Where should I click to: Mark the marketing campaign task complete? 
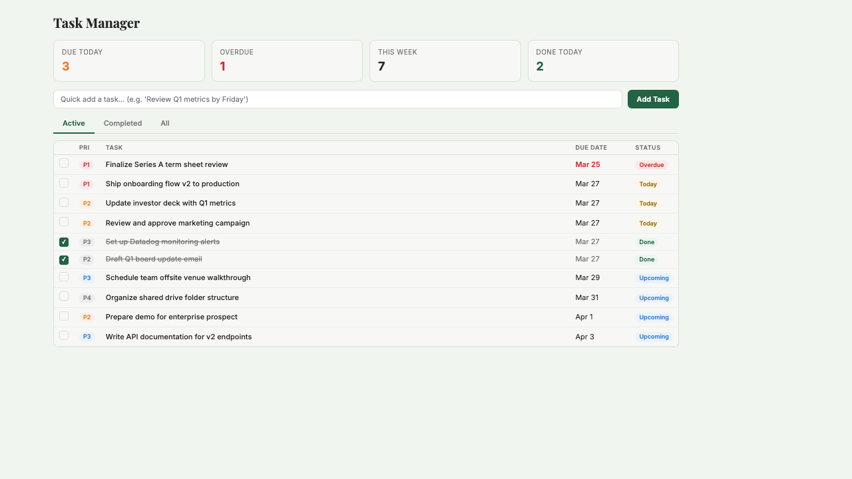[63, 222]
